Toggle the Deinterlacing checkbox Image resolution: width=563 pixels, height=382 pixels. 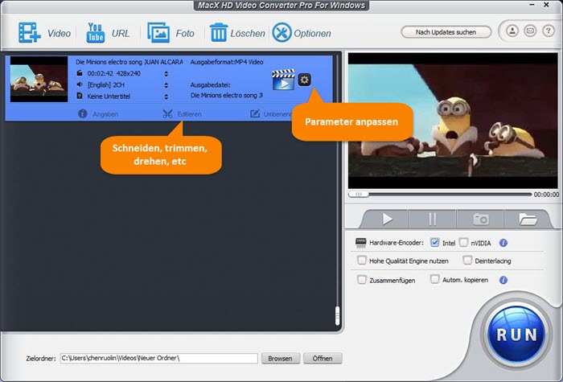(467, 261)
